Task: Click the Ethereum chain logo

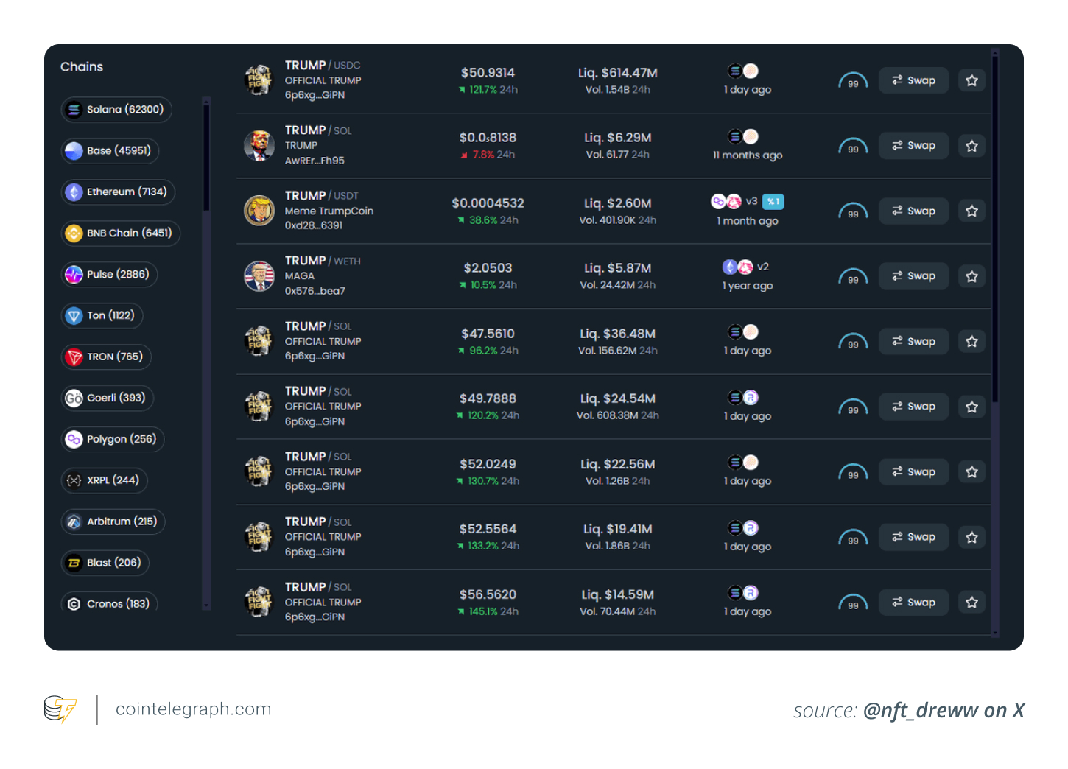Action: 74,192
